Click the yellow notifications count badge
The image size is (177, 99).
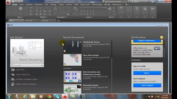162,37
